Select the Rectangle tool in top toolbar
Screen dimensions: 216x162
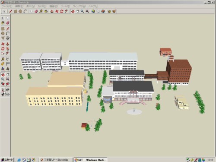coord(16,11)
